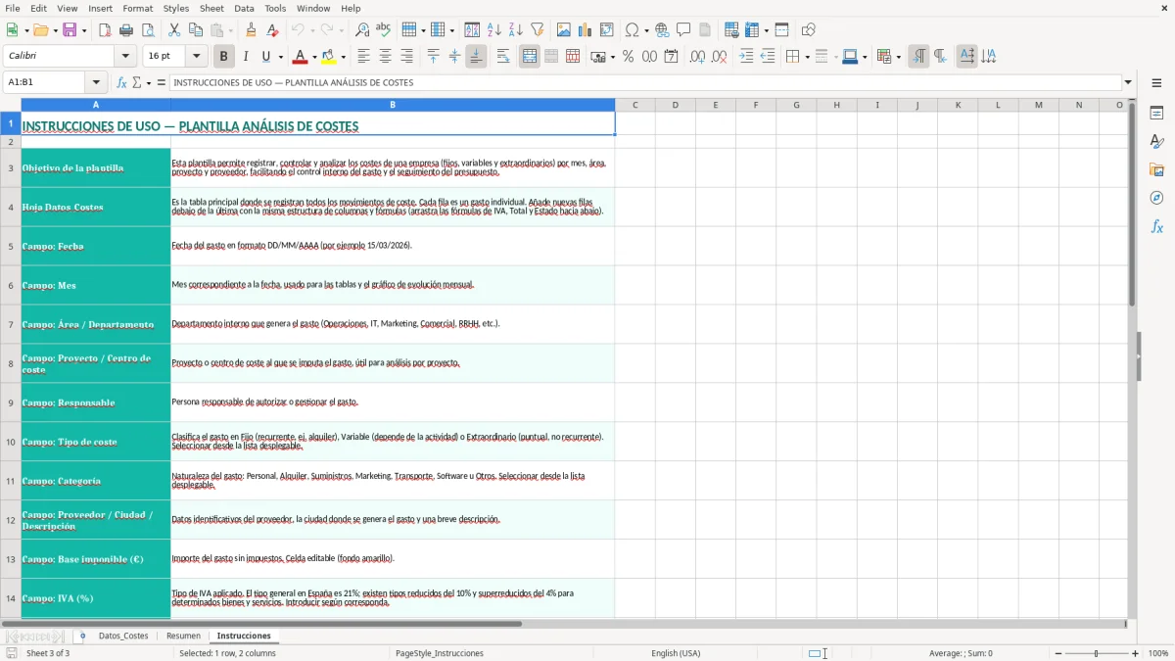Export directly as PDF icon
The width and height of the screenshot is (1175, 661).
click(x=105, y=30)
